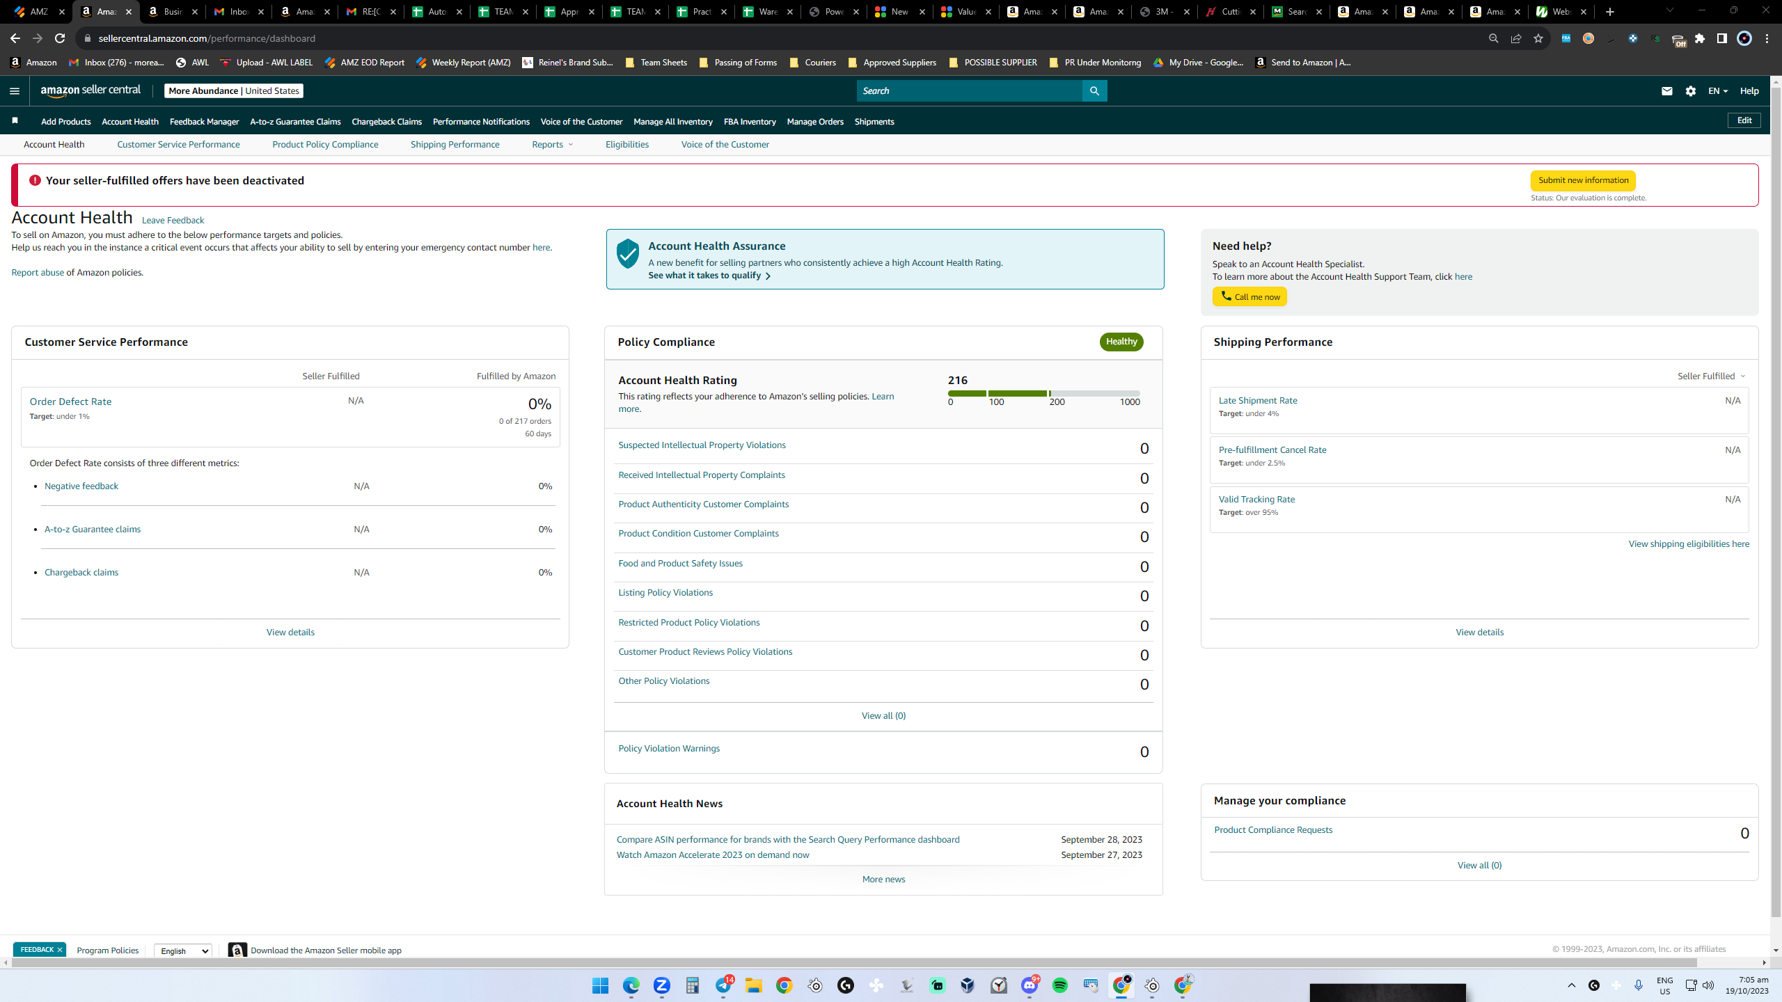Open the Order Defect Rate link
This screenshot has height=1002, width=1782.
pos(70,401)
